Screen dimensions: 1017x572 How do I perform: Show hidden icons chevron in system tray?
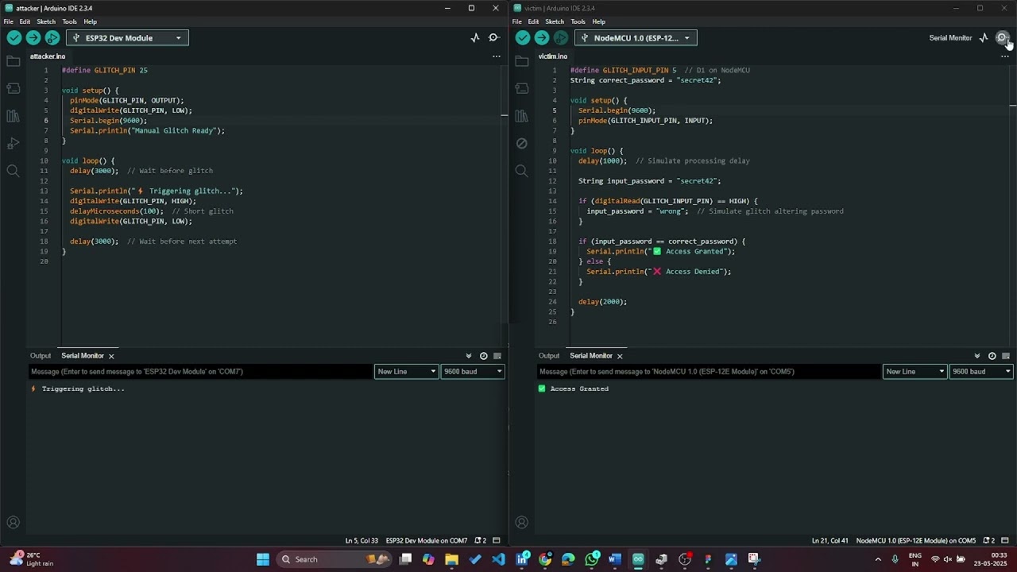tap(878, 559)
